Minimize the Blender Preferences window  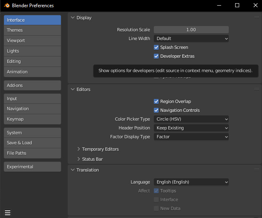pos(219,6)
